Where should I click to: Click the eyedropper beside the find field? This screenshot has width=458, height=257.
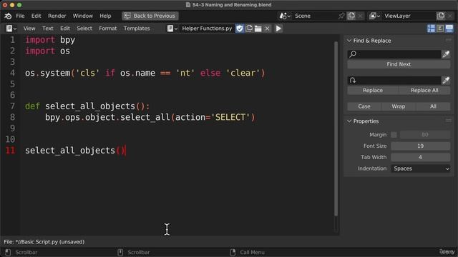446,54
